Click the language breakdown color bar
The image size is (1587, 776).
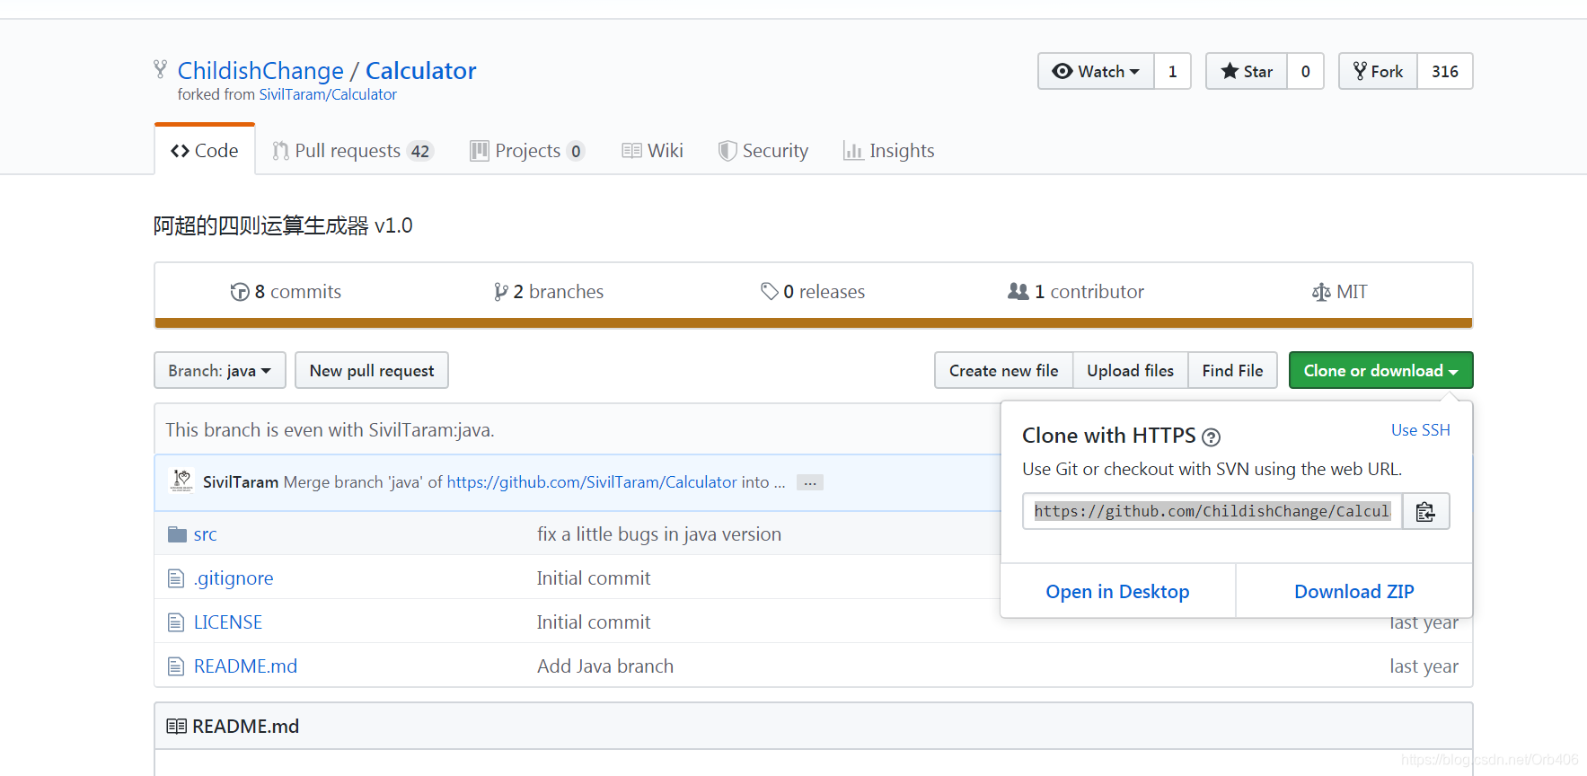(x=814, y=322)
